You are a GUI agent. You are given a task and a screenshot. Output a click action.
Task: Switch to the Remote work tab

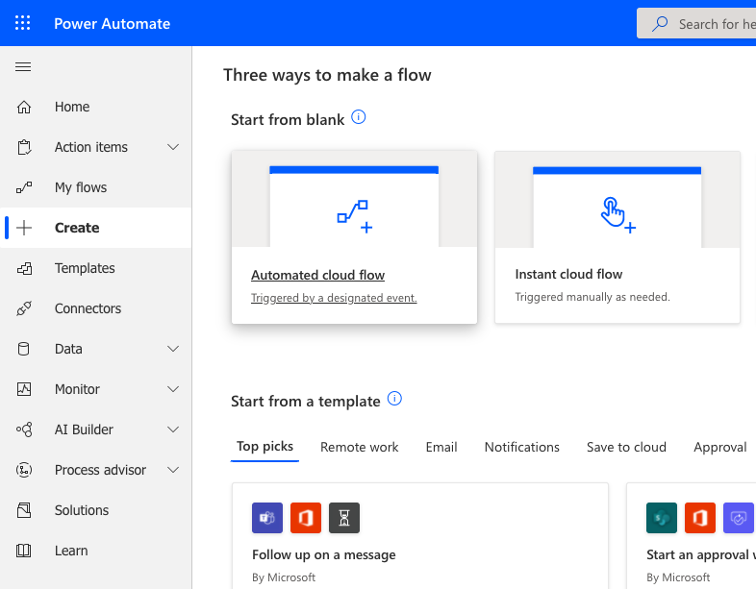point(359,447)
